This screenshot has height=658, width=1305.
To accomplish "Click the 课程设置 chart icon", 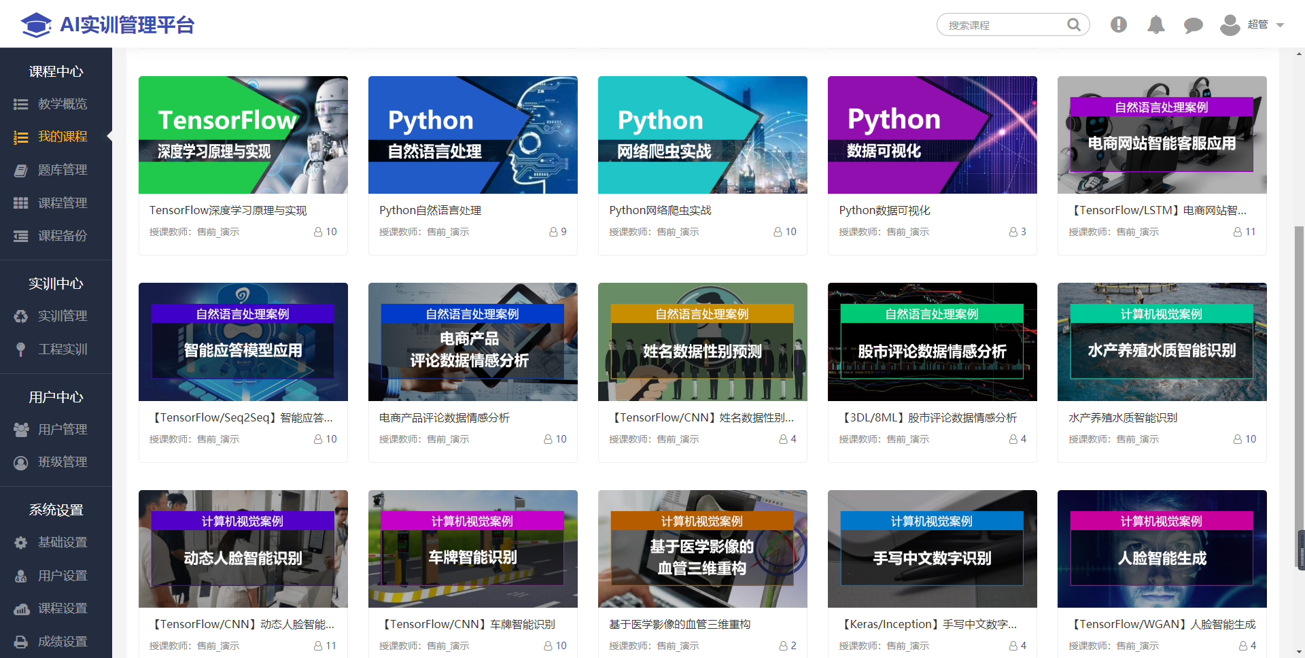I will [x=21, y=608].
